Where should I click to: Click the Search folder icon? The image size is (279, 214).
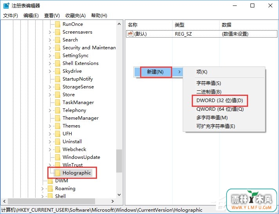click(58, 40)
